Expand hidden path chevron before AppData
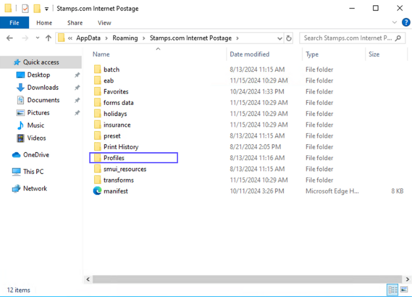The image size is (412, 297). point(70,38)
